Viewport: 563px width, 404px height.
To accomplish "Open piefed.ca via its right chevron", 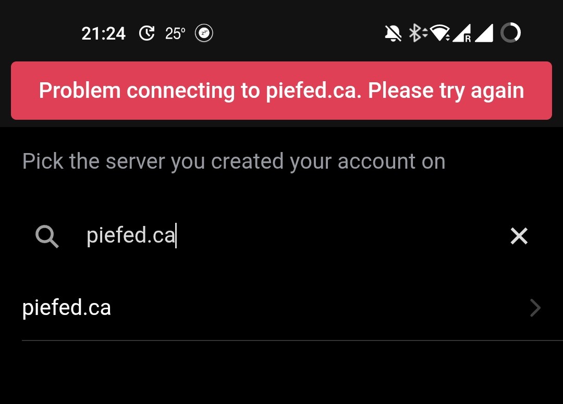I will click(x=535, y=308).
